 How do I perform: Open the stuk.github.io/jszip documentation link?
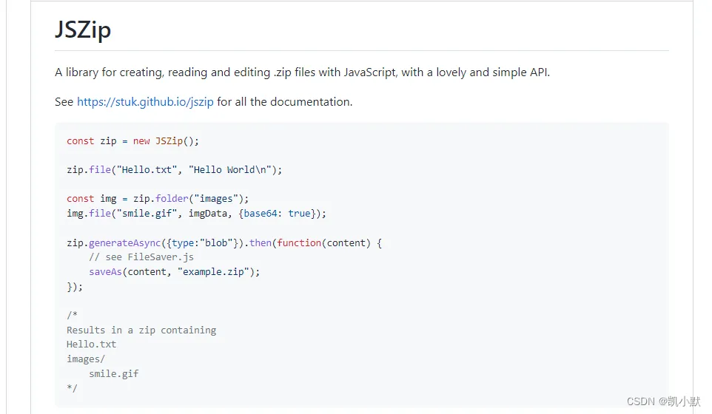[145, 102]
